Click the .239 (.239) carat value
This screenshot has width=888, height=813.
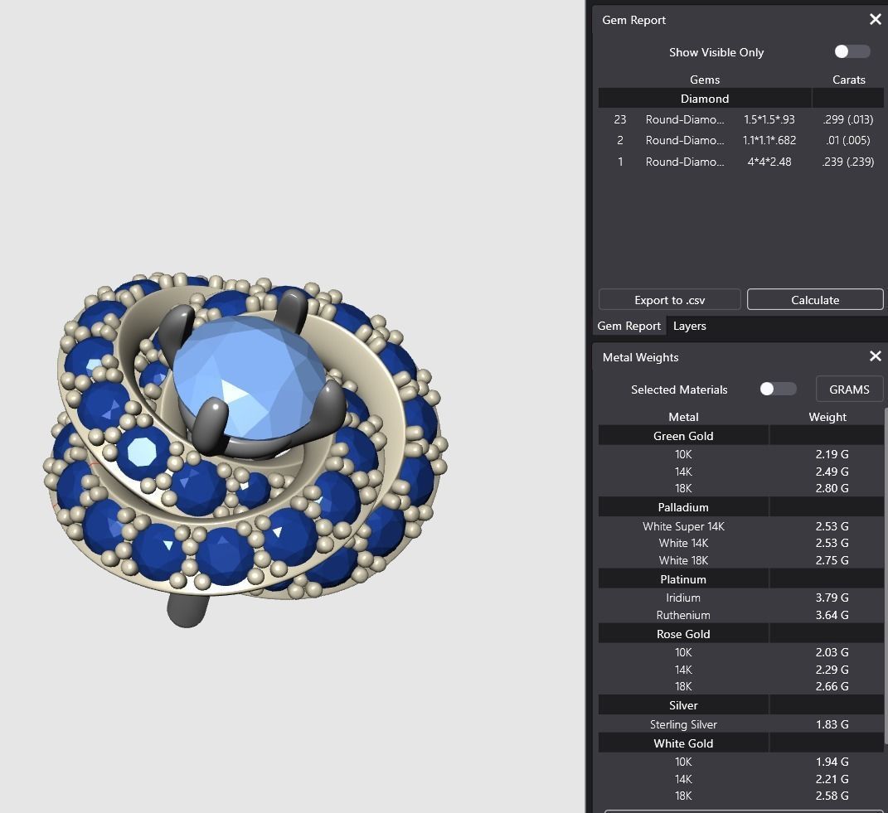click(x=848, y=162)
